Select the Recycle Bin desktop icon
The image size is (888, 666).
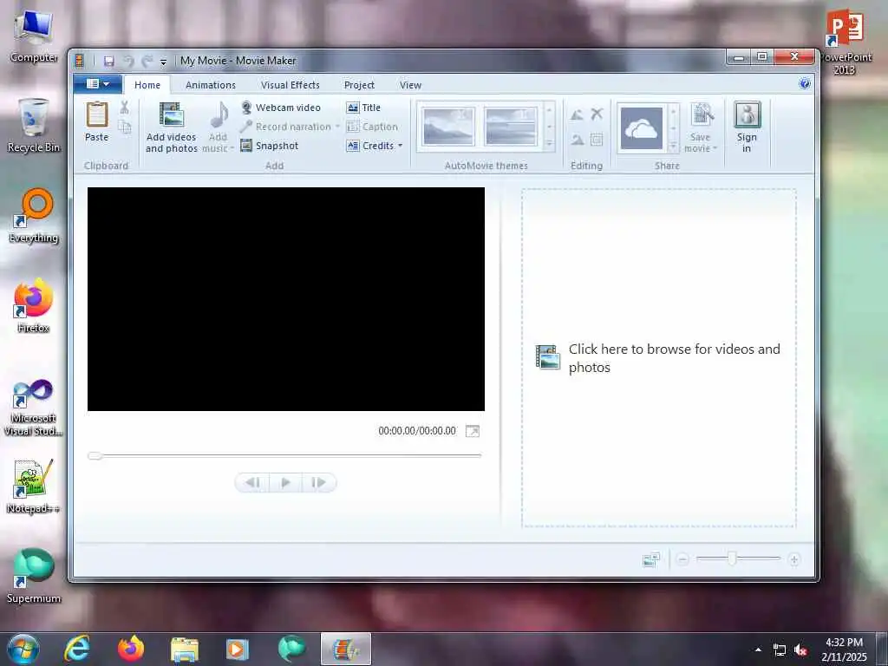pyautogui.click(x=34, y=126)
